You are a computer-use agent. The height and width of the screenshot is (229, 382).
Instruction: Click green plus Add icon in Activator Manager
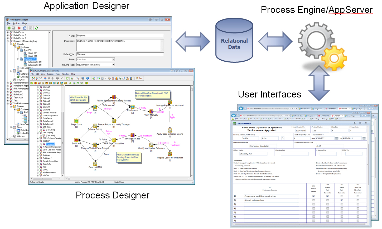(9, 28)
